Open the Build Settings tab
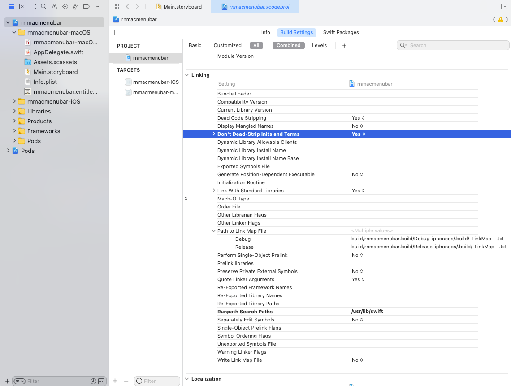 pos(297,32)
